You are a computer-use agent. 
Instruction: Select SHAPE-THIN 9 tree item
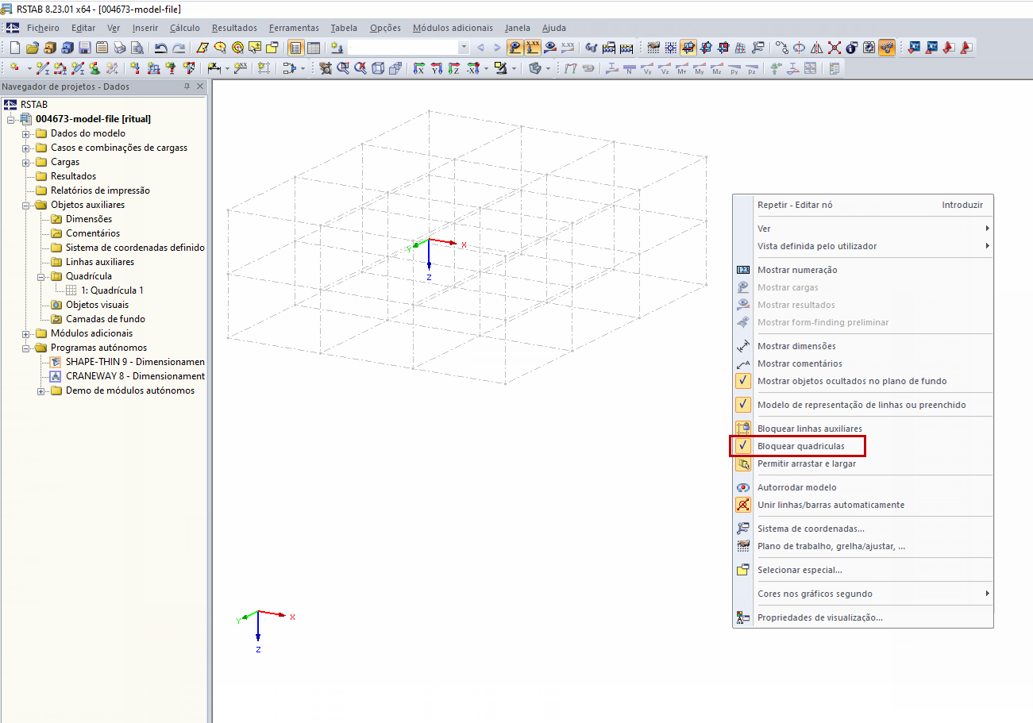click(x=135, y=362)
